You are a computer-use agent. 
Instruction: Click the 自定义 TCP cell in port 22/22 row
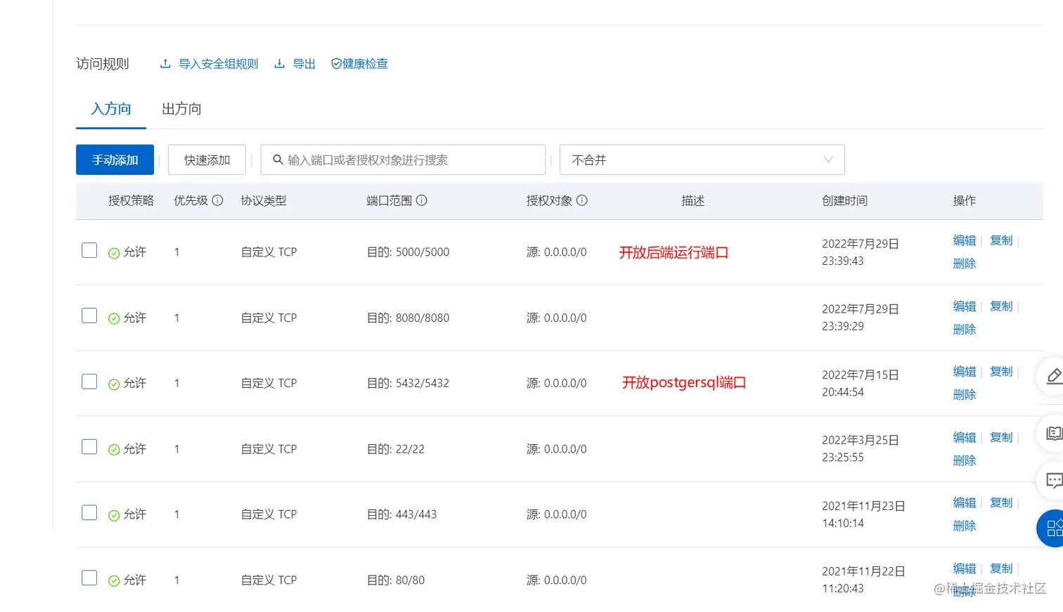pyautogui.click(x=269, y=449)
